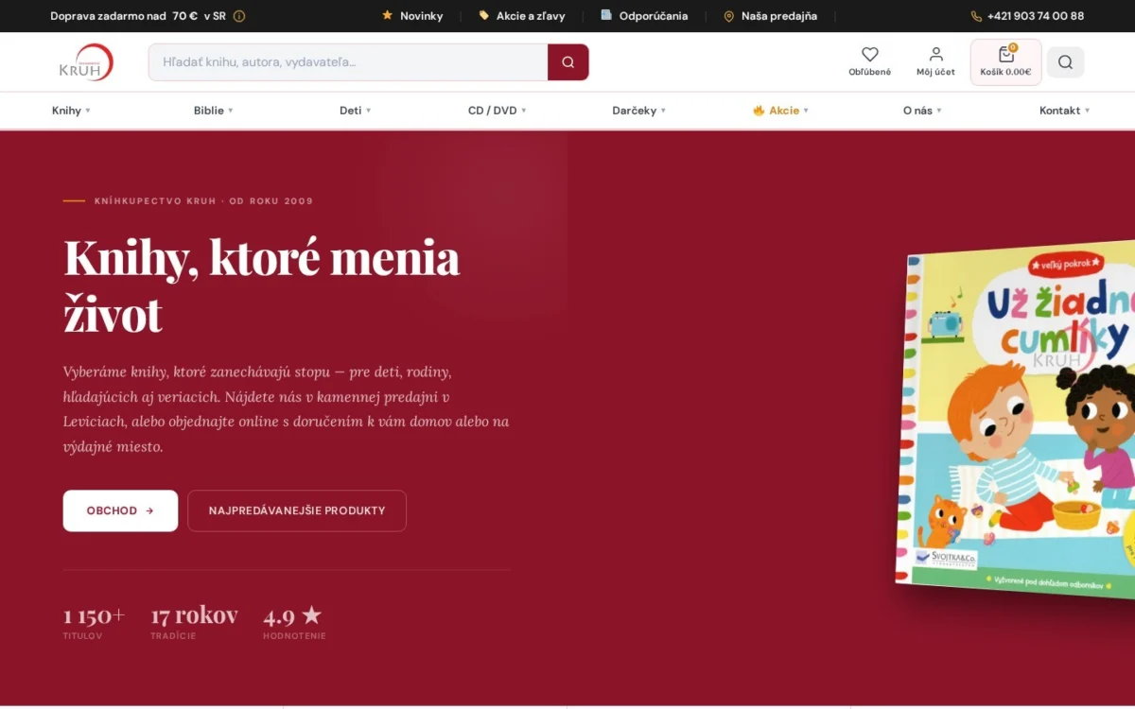Expand the Biblie dropdown menu
Screen dimensions: 1135x709
(x=214, y=111)
